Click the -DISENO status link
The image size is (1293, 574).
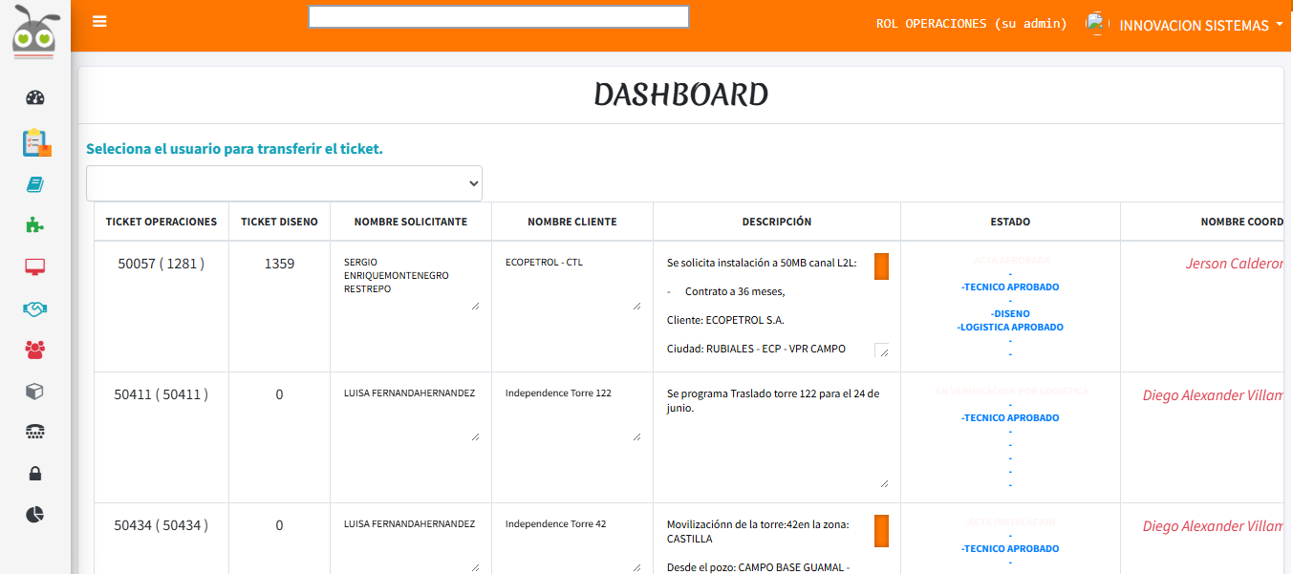(1010, 313)
